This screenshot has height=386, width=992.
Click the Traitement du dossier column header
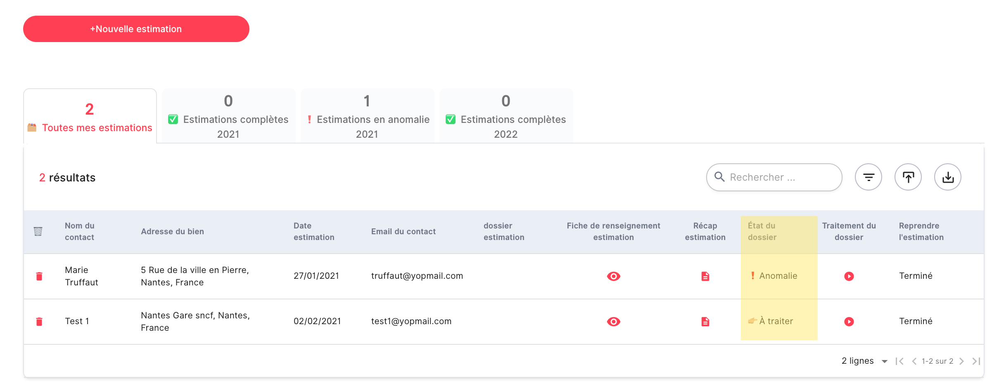[849, 231]
